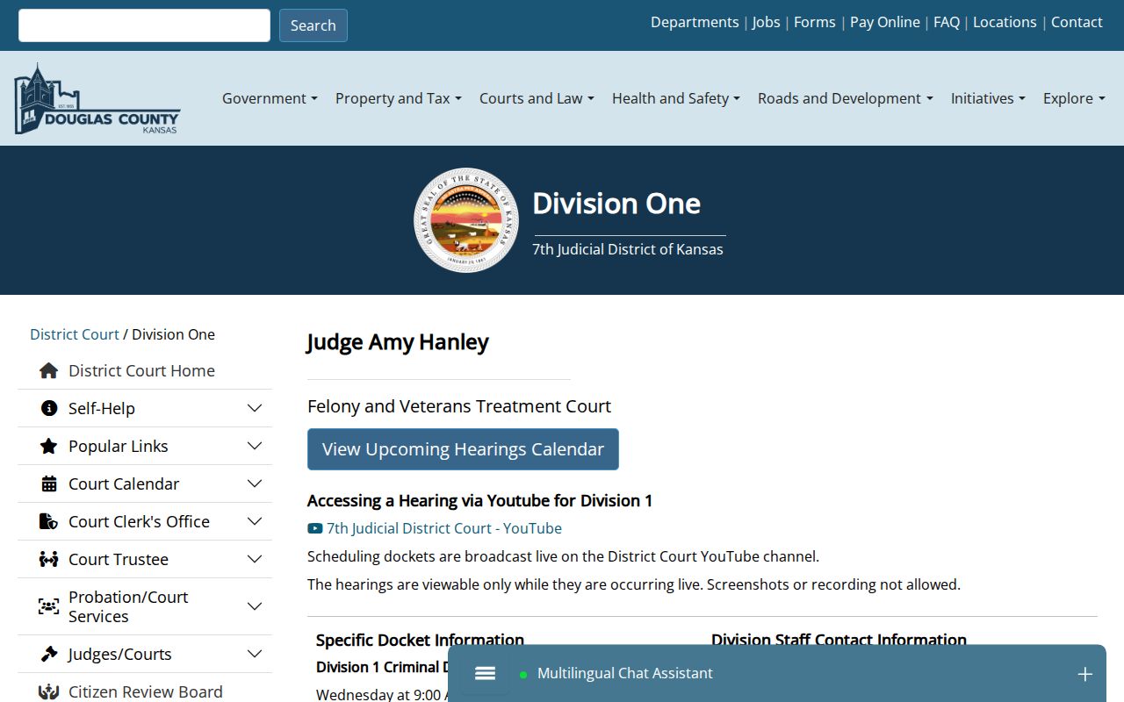Click the info icon beside Self-Help
The height and width of the screenshot is (702, 1124).
pyautogui.click(x=49, y=408)
